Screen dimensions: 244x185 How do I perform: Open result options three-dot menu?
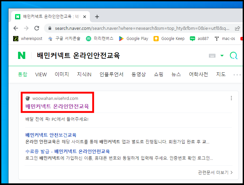point(232,98)
